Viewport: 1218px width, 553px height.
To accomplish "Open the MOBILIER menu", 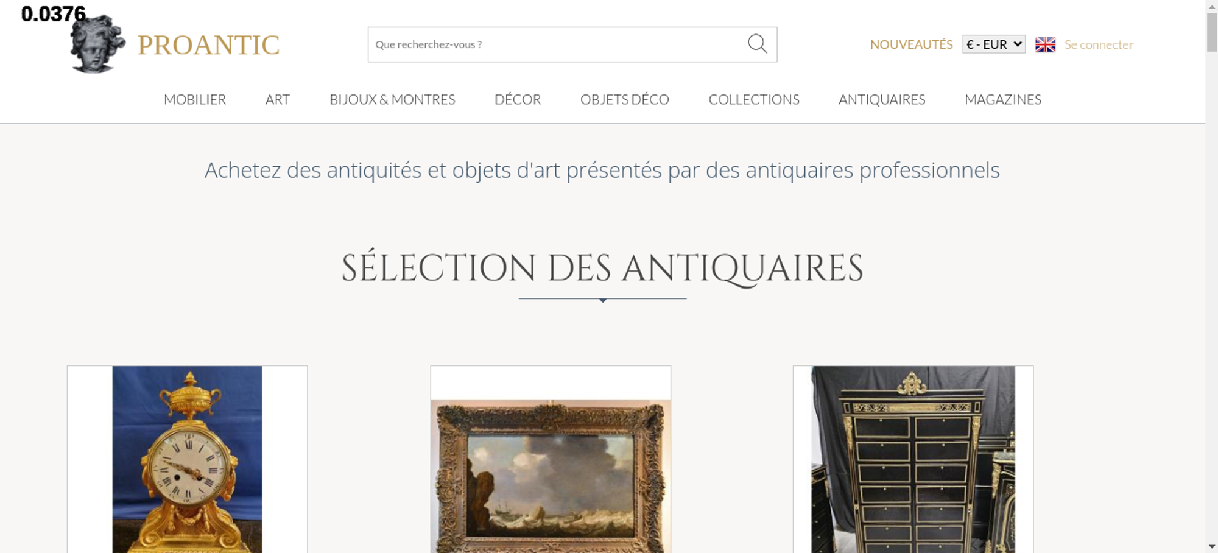I will (x=195, y=99).
